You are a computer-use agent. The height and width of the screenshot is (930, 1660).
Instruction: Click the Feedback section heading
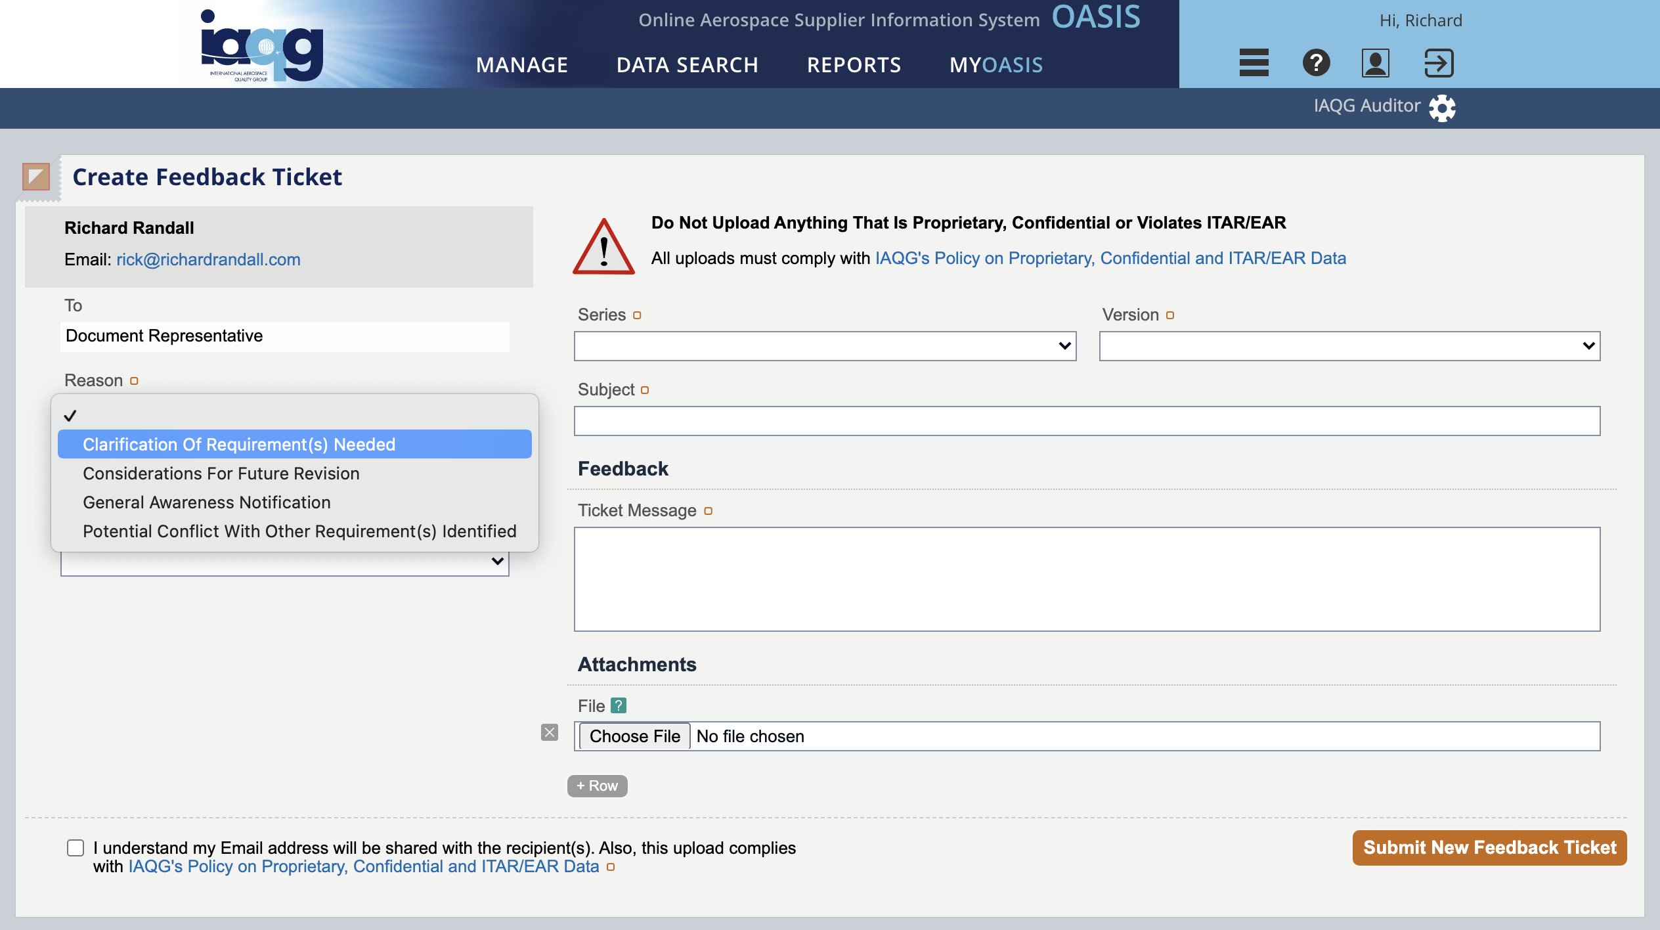622,468
